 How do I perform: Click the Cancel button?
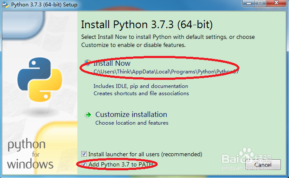pyautogui.click(x=263, y=165)
